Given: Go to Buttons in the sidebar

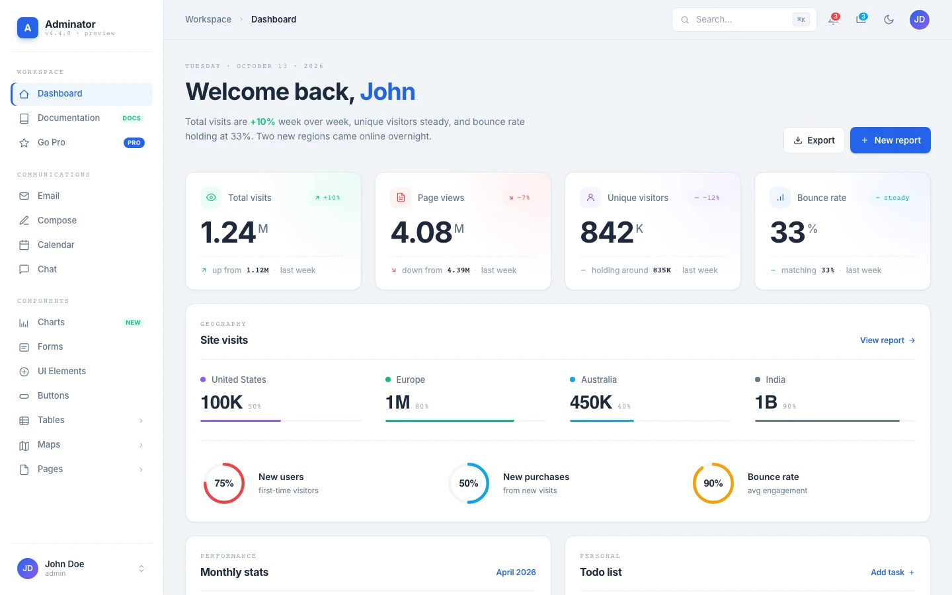Looking at the screenshot, I should pos(82,396).
